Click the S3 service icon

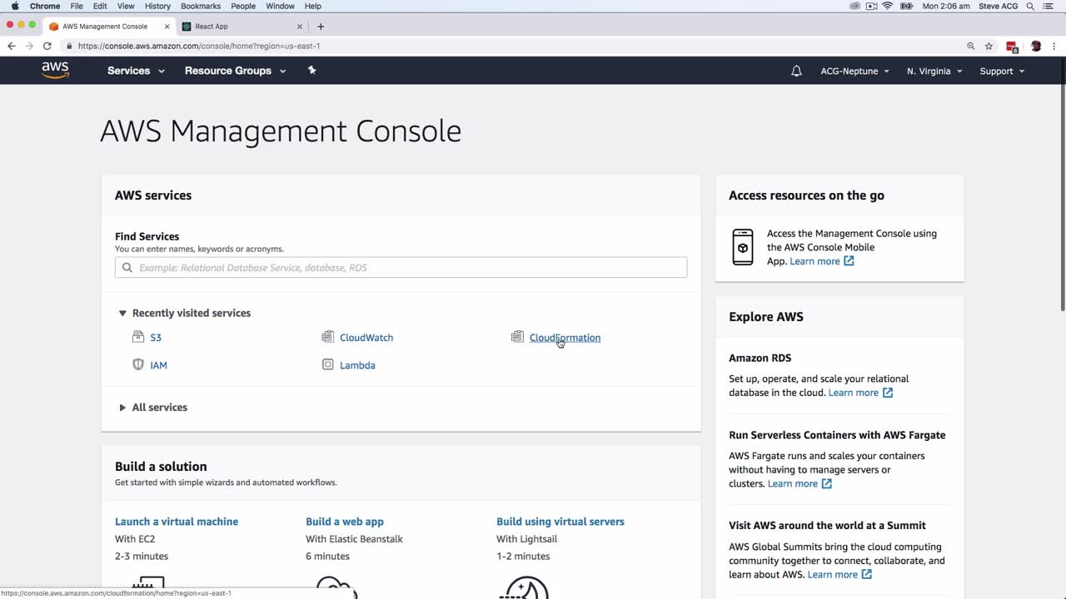click(x=138, y=337)
